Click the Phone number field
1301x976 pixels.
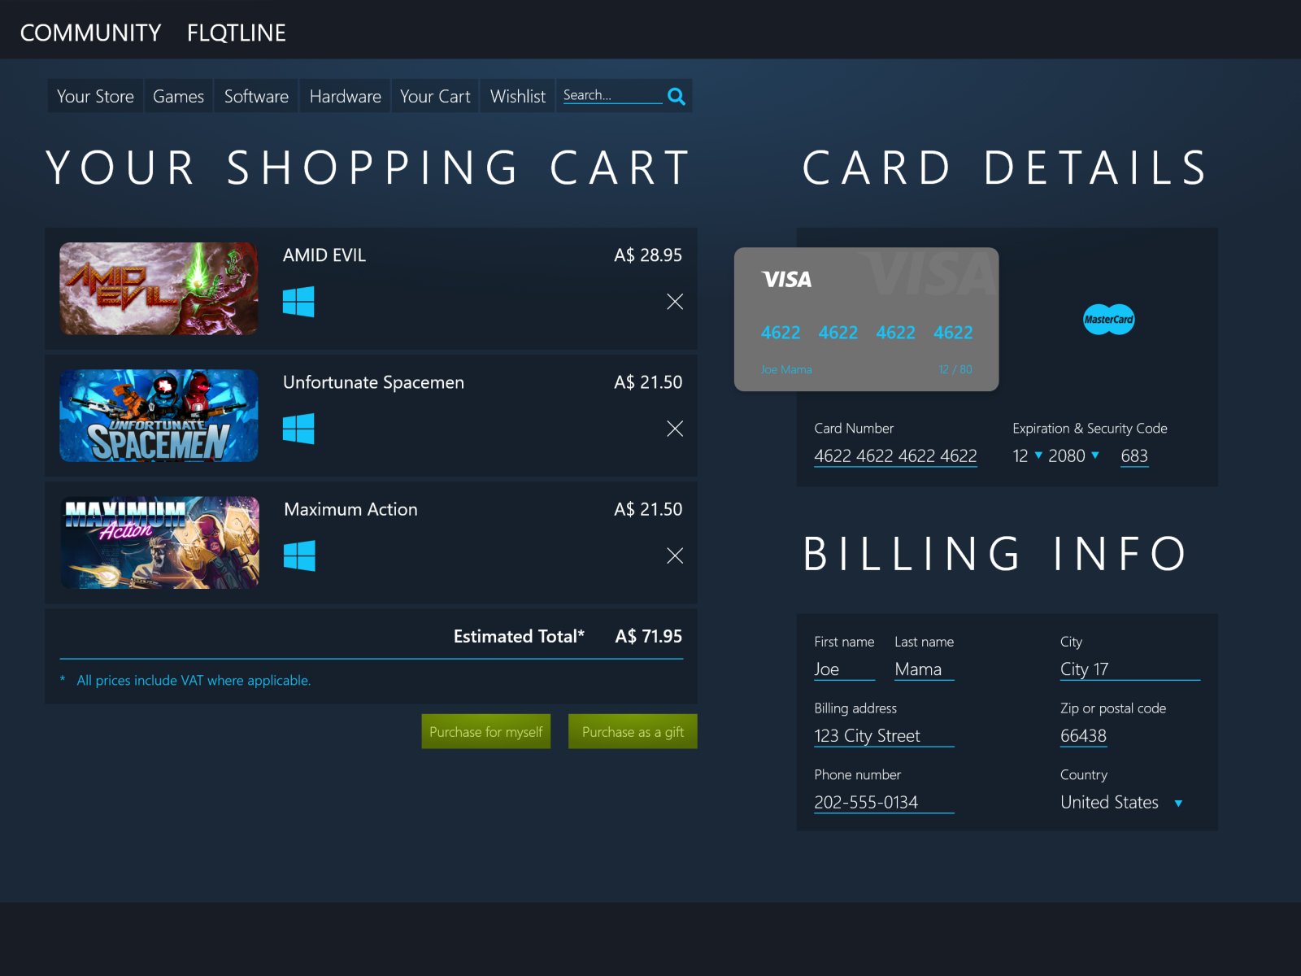(884, 803)
